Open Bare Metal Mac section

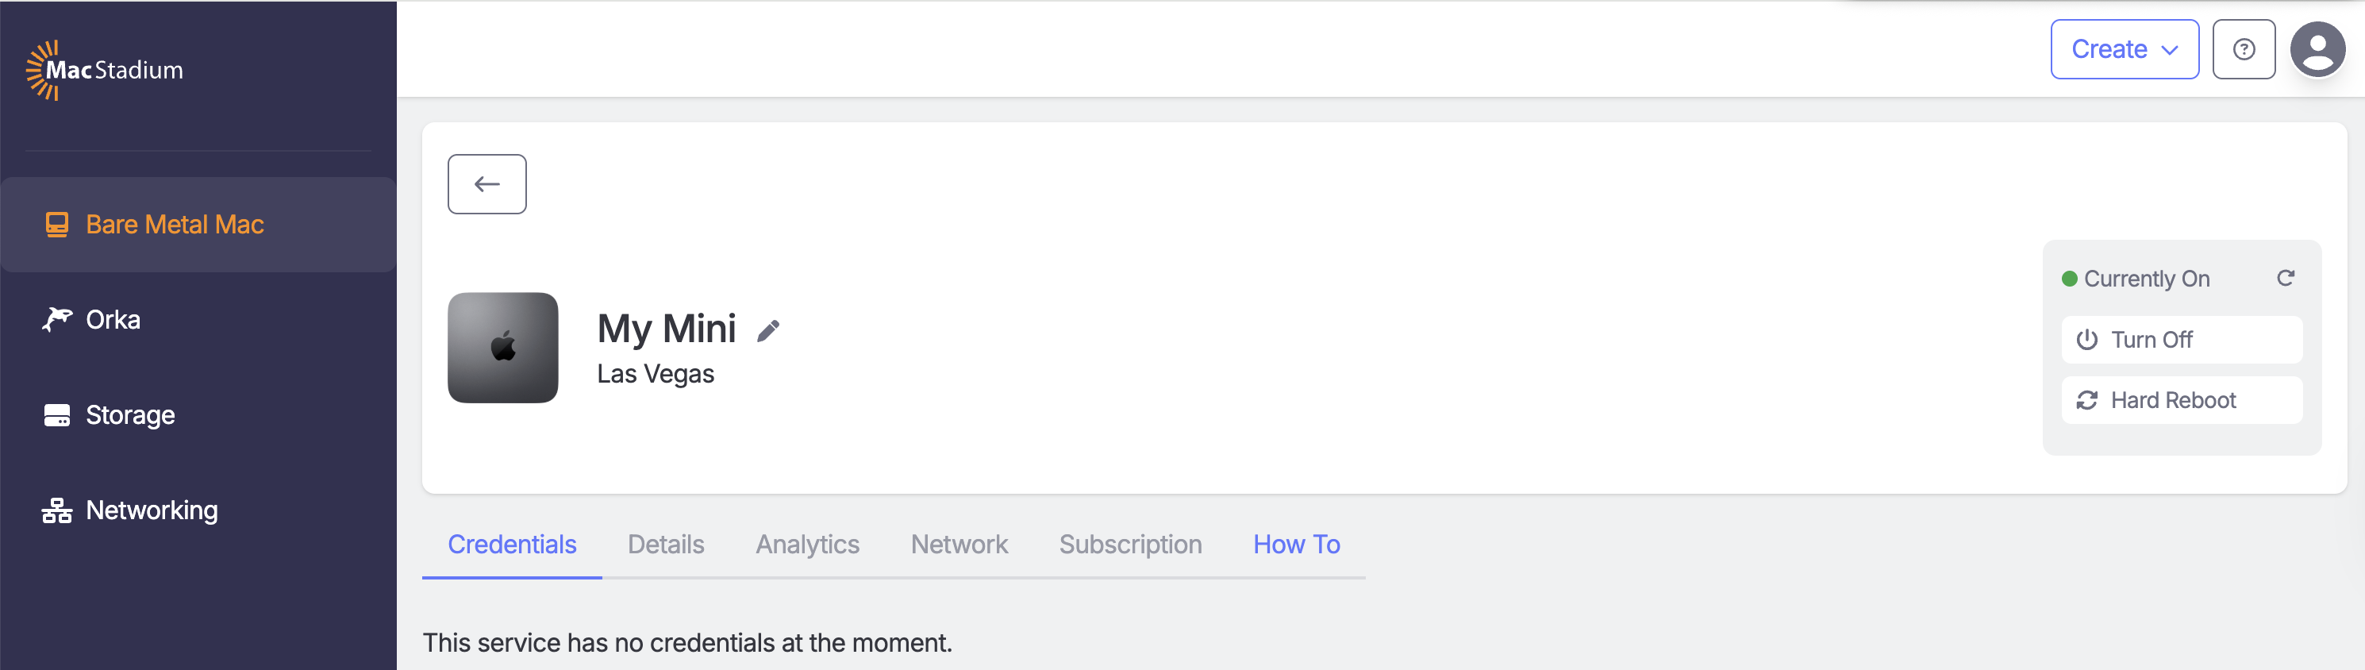tap(175, 225)
